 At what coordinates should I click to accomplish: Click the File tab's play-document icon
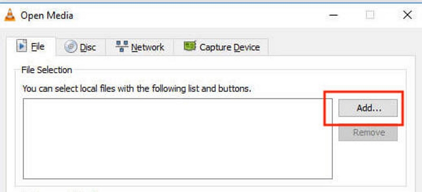coord(22,46)
